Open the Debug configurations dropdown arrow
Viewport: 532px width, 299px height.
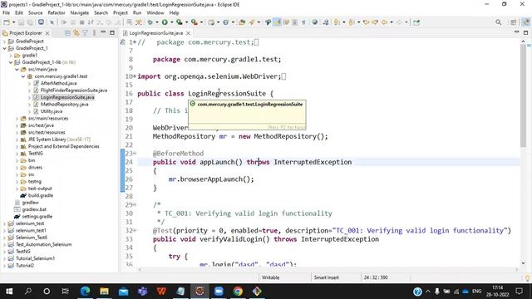[x=157, y=22]
